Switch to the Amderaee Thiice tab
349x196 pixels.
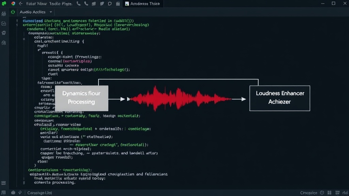point(143,4)
